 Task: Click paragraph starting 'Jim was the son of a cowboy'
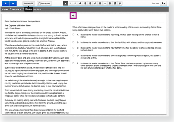point(36,37)
